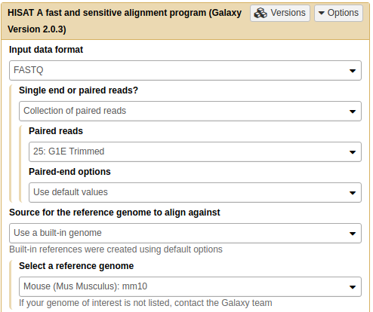Click the Versions cubes icon
The height and width of the screenshot is (312, 373).
[x=260, y=13]
